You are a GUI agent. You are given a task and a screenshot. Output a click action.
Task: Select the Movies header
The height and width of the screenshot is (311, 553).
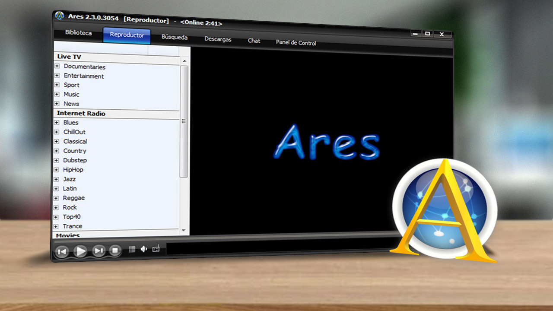[x=68, y=235]
